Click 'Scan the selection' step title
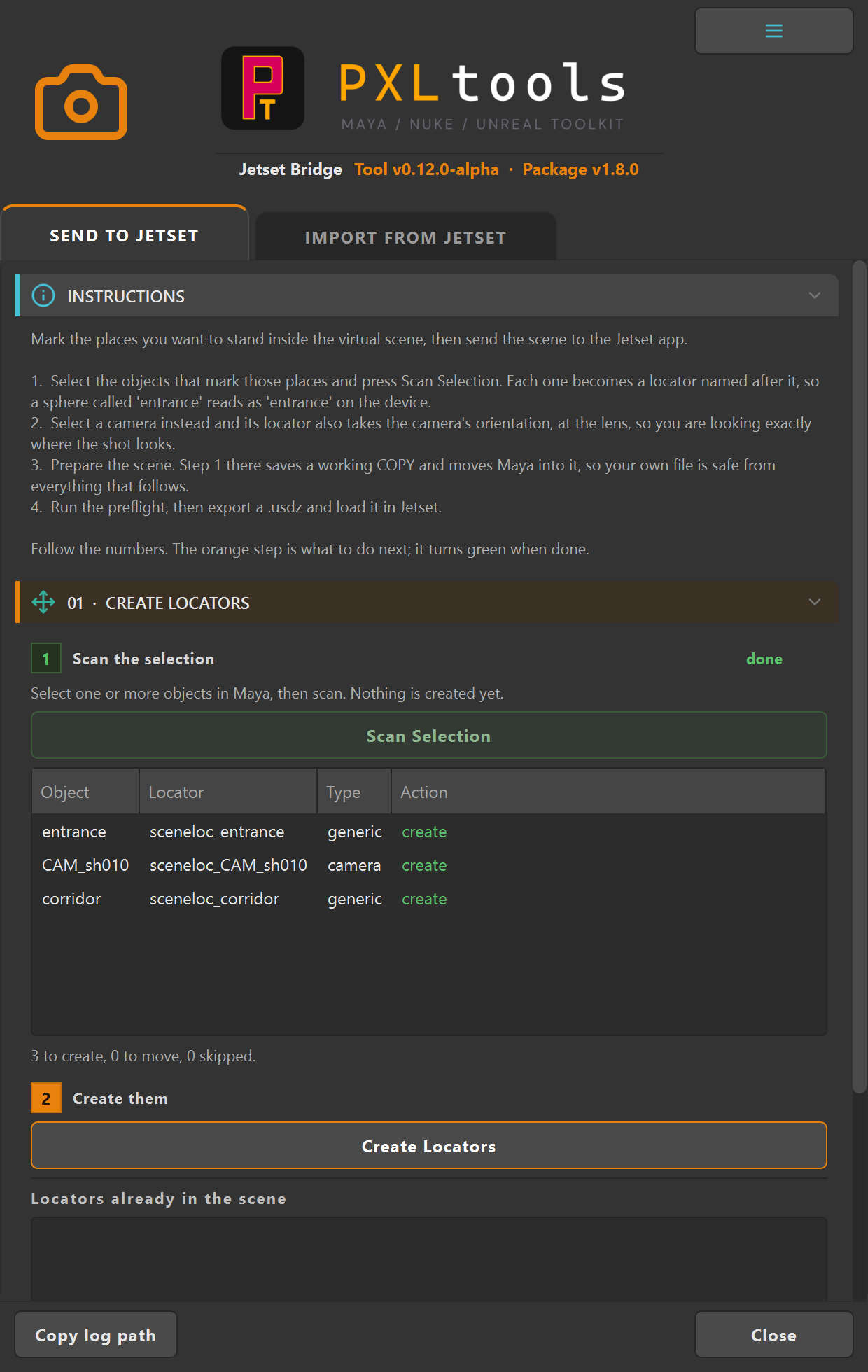Screen dimensions: 868x1372 coord(143,659)
